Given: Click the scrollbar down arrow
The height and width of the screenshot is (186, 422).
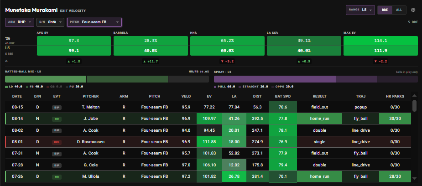Looking at the screenshot, I should (x=414, y=178).
